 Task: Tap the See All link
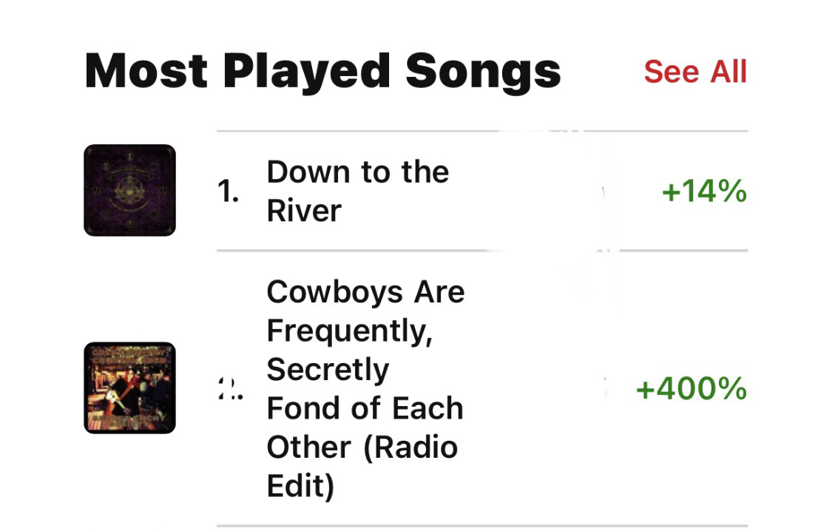pos(694,72)
